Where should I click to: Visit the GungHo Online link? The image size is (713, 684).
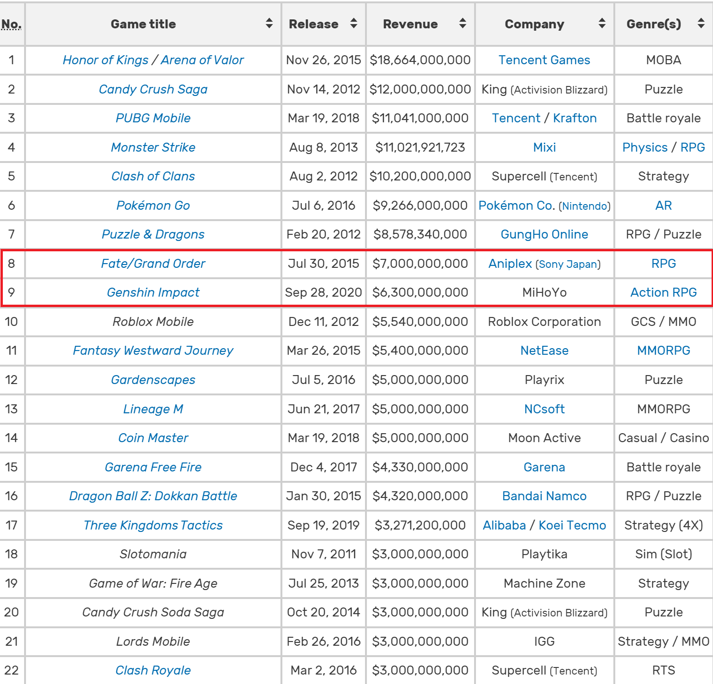coord(544,234)
